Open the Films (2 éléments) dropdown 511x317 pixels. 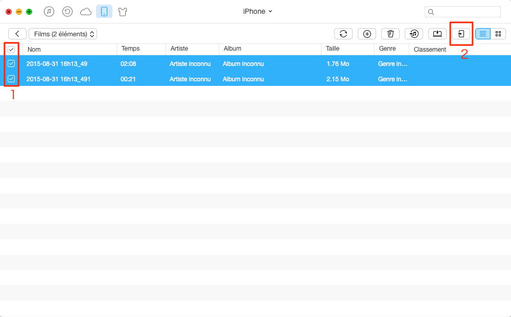(63, 34)
